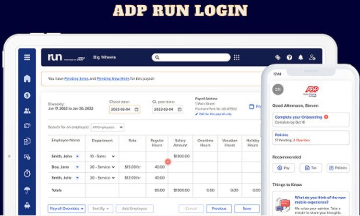Click the search input field
Viewport: 360px width, 216px height.
(x=191, y=58)
